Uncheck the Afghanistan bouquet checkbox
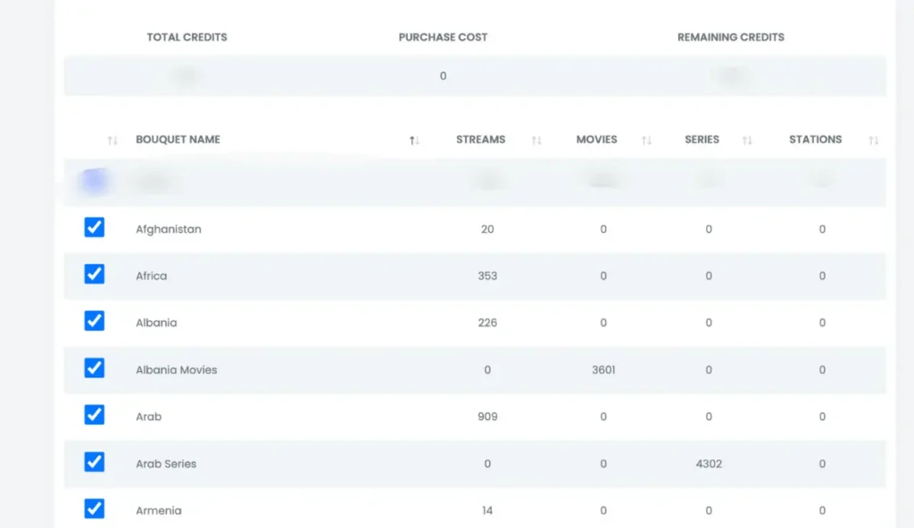Image resolution: width=914 pixels, height=528 pixels. [95, 227]
